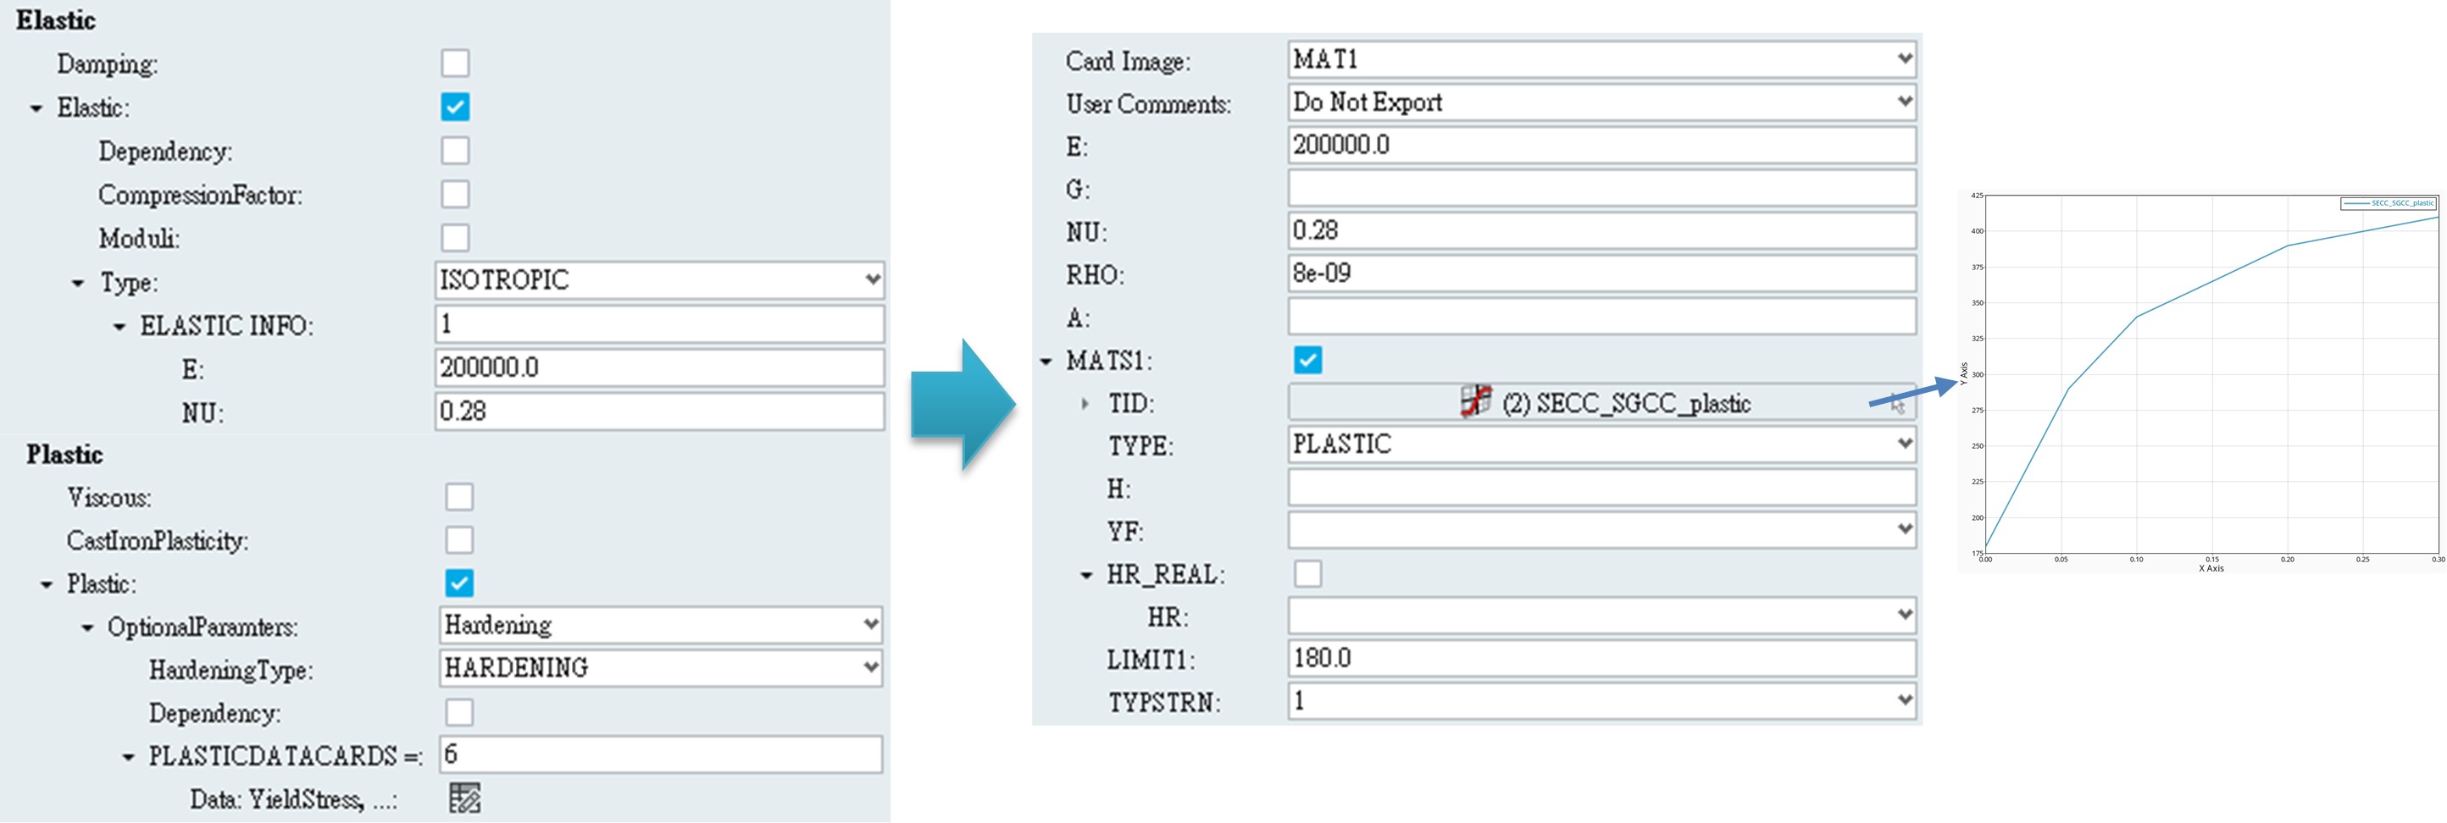Screen dimensions: 2447x823
Task: Click the SECC_SGCC_plastic chart legend
Action: (x=2387, y=203)
